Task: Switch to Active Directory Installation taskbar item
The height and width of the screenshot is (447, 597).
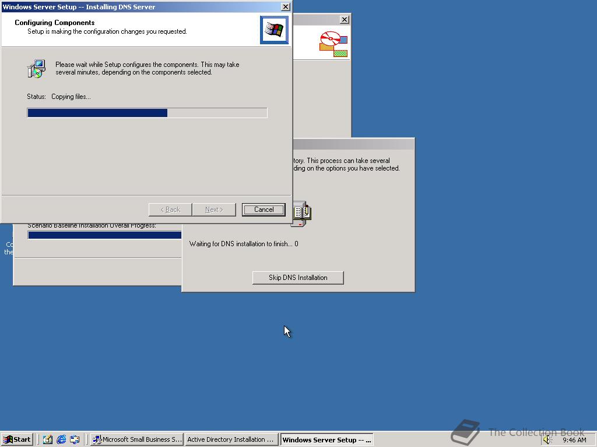Action: pos(231,439)
